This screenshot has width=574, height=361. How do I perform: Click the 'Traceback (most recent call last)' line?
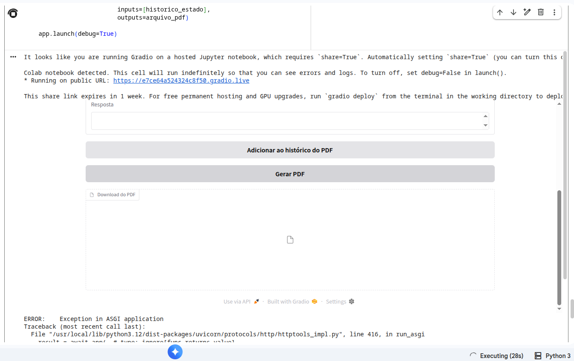click(x=85, y=327)
